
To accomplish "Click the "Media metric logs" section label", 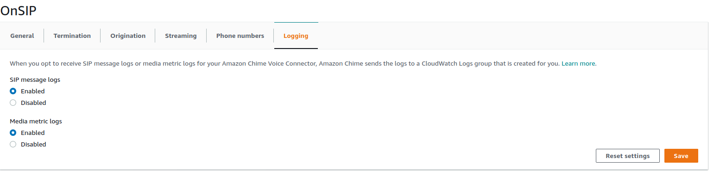I will point(36,121).
